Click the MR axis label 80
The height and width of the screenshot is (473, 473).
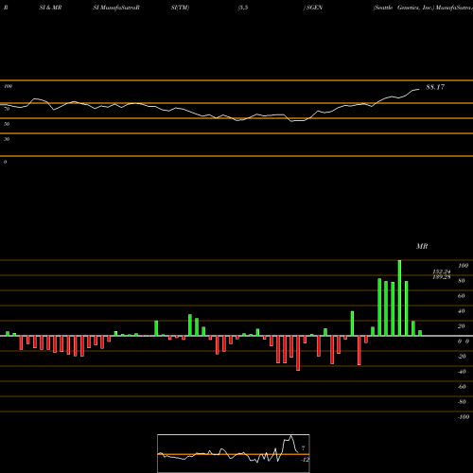click(x=462, y=281)
